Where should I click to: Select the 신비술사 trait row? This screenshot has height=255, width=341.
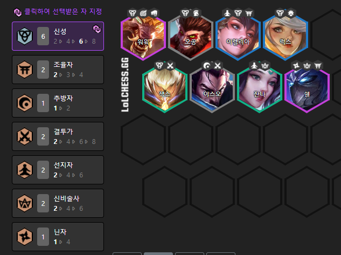tap(58, 203)
